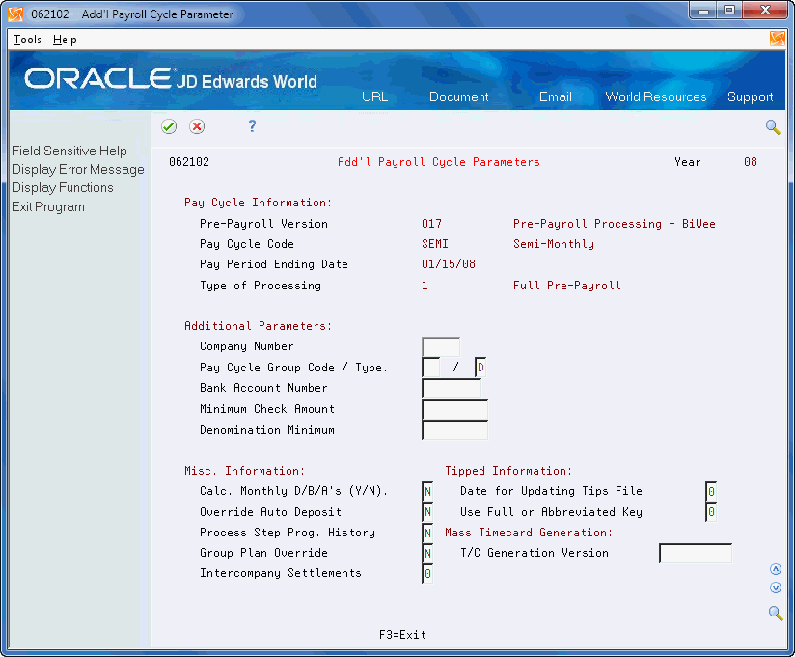Minimize the window

click(x=702, y=11)
